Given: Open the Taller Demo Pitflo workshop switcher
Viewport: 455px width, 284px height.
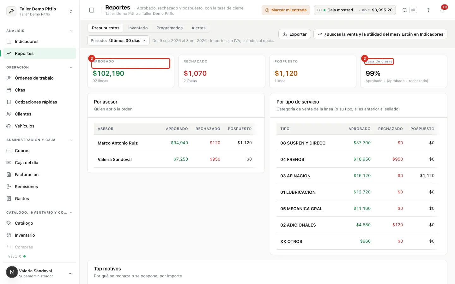Looking at the screenshot, I should [40, 11].
